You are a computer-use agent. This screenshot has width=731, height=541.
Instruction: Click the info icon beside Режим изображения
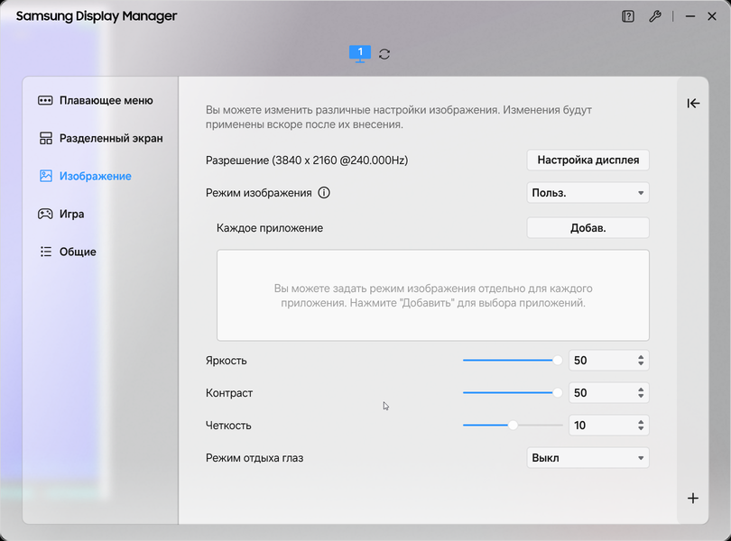324,192
